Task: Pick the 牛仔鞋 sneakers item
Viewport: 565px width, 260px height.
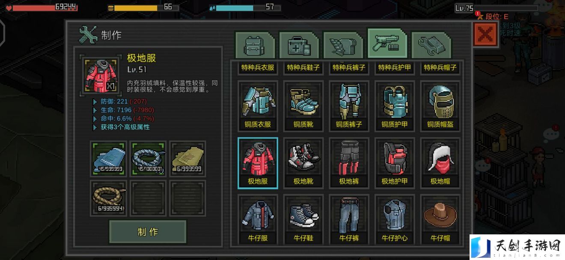Action: pyautogui.click(x=303, y=219)
